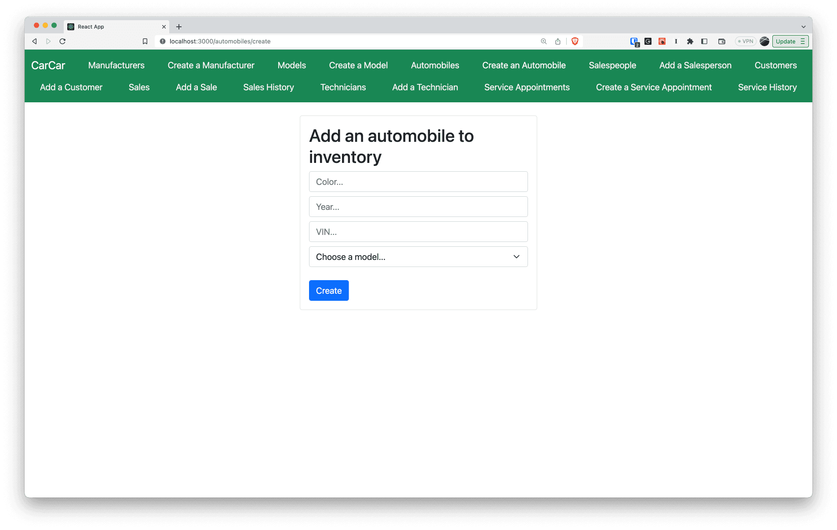The height and width of the screenshot is (530, 837).
Task: Click into the VIN text field
Action: click(418, 232)
